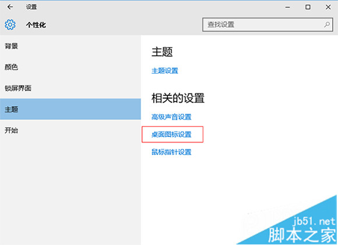Image resolution: width=338 pixels, height=245 pixels.
Task: Close the settings window
Action: pos(328,7)
